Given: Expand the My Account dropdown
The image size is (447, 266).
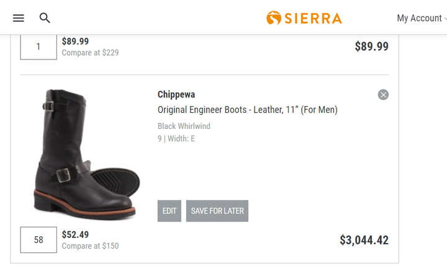Looking at the screenshot, I should point(422,18).
